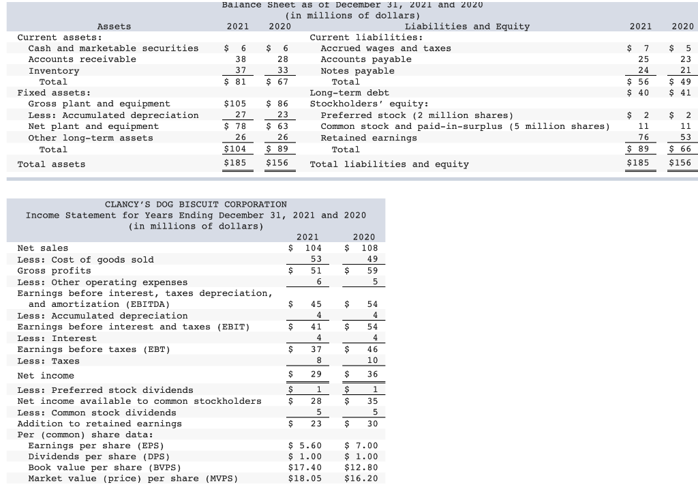Select the 2020 net sales value 108
This screenshot has height=487, width=698.
(x=369, y=248)
